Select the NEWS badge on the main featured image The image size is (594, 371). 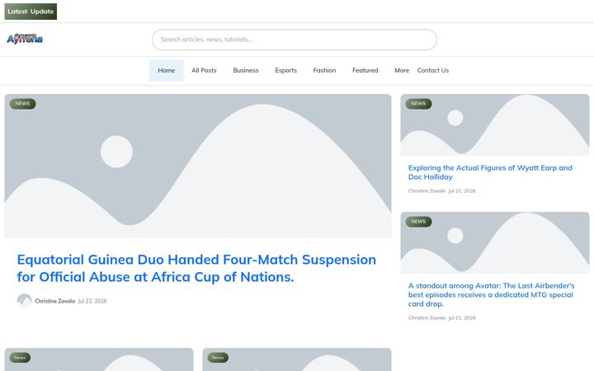tap(23, 104)
